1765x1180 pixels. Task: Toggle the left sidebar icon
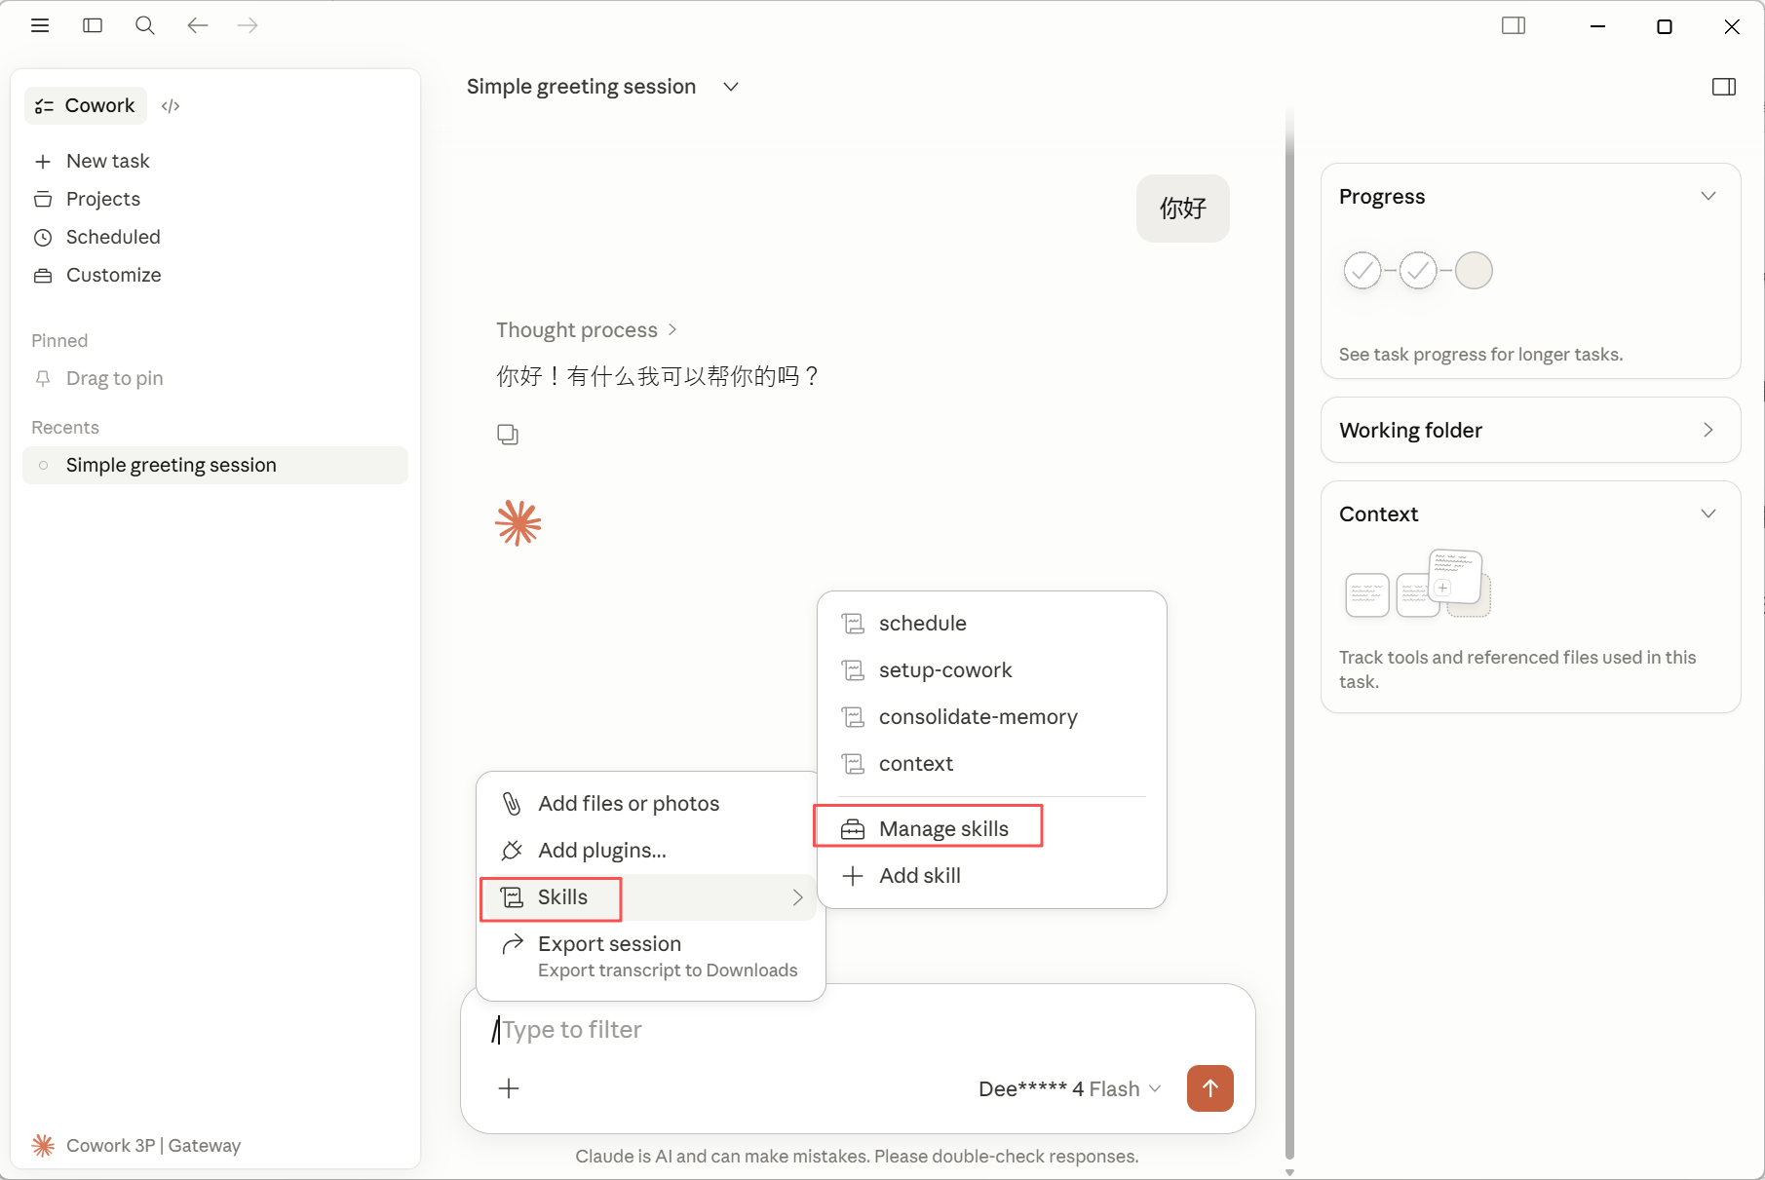coord(93,25)
